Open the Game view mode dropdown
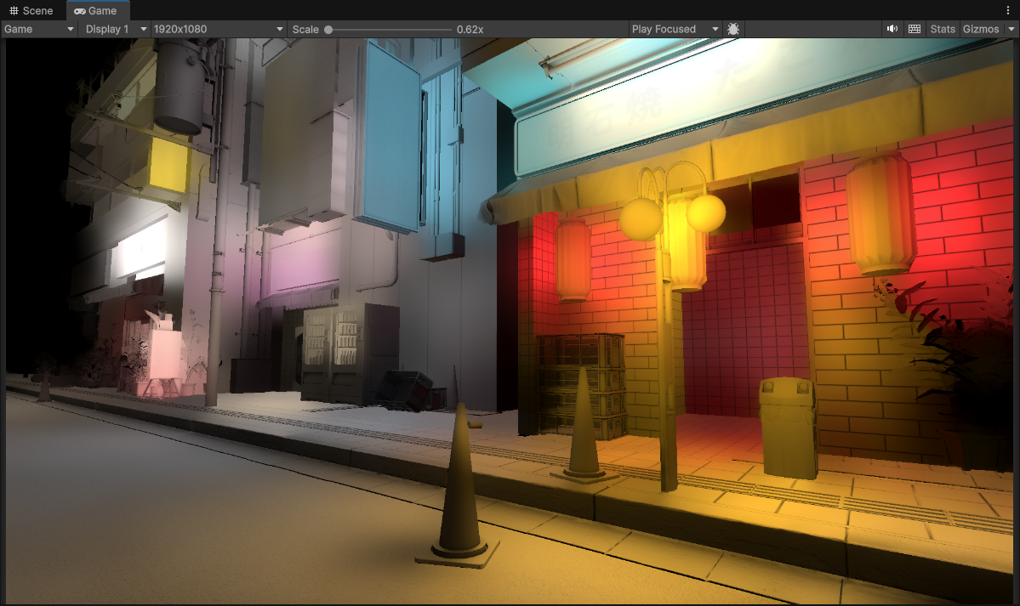This screenshot has width=1020, height=606. [x=39, y=29]
